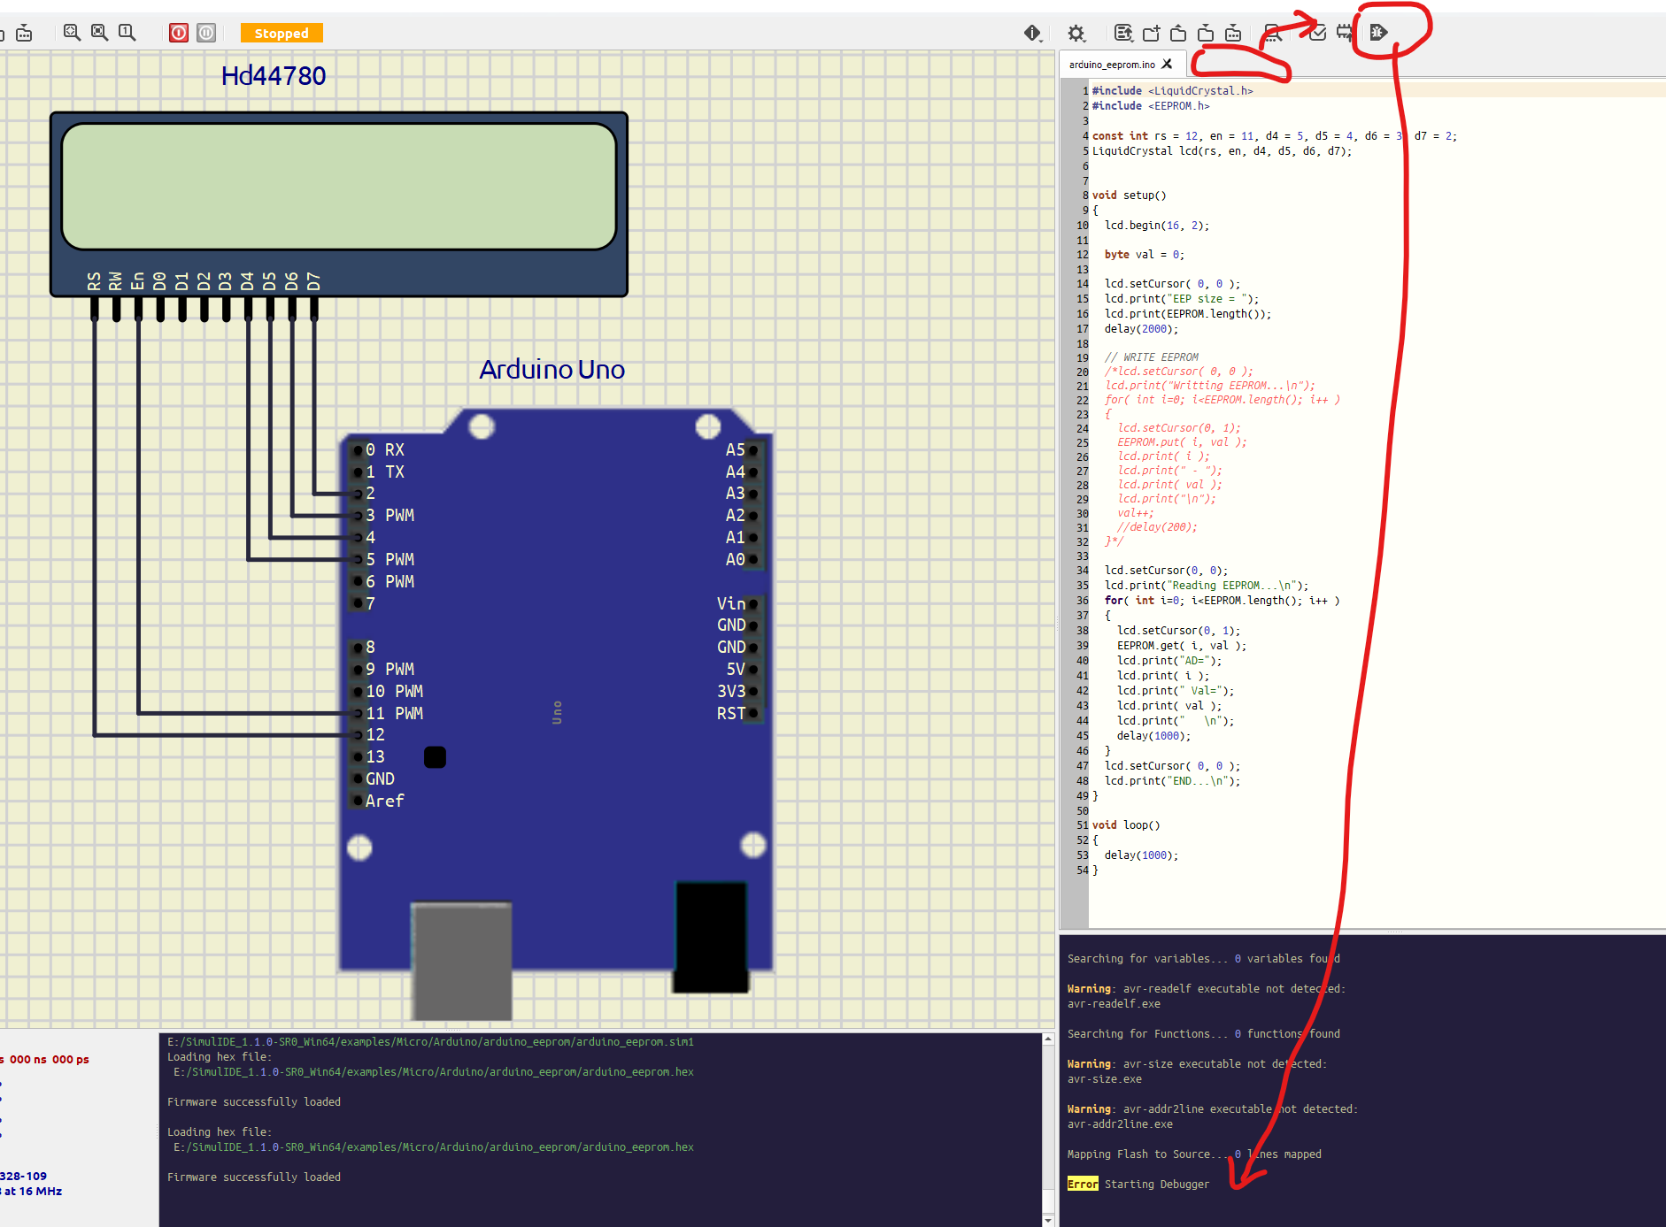Click the New file icon in editor toolbar
Screen dimensions: 1666x1227
click(1151, 33)
